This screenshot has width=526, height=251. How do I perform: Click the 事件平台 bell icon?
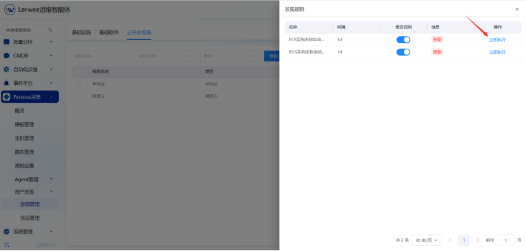pos(6,83)
